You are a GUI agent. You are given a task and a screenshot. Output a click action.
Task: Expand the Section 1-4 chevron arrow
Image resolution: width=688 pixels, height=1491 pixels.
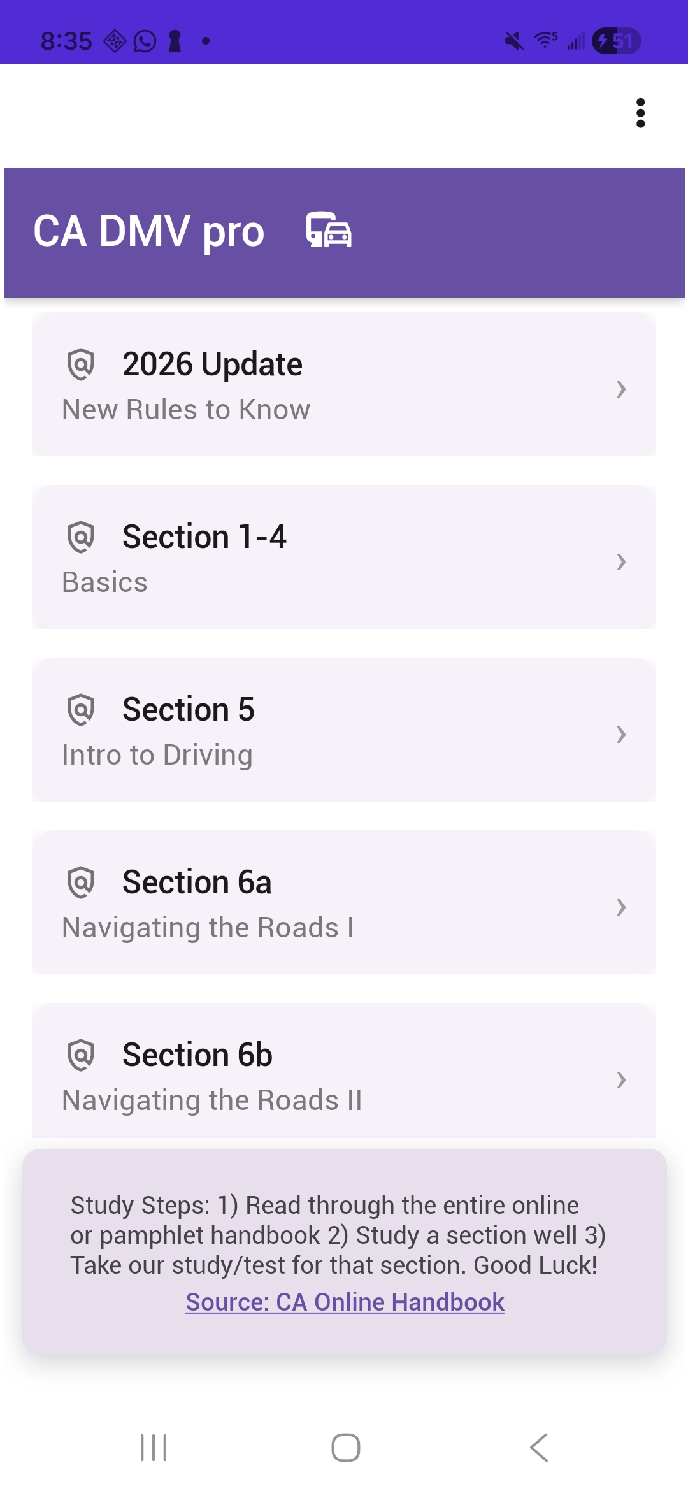621,561
